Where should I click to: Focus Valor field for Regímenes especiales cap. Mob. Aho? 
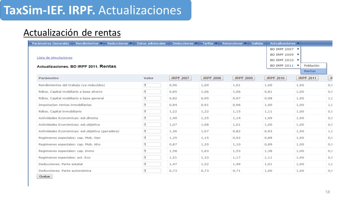[152, 144]
